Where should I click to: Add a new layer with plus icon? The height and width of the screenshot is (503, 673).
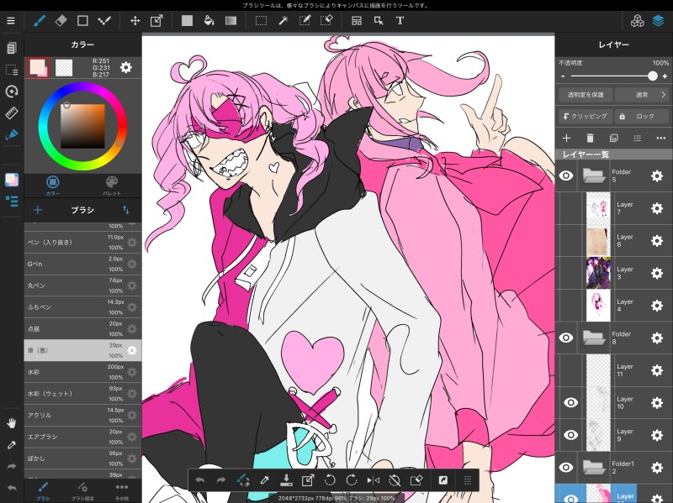[x=566, y=138]
